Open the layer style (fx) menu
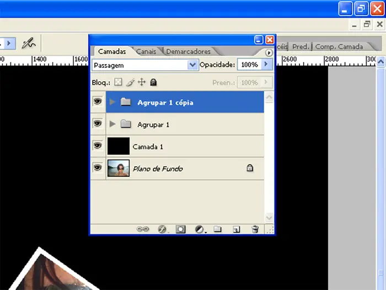This screenshot has width=386, height=290. click(x=162, y=229)
